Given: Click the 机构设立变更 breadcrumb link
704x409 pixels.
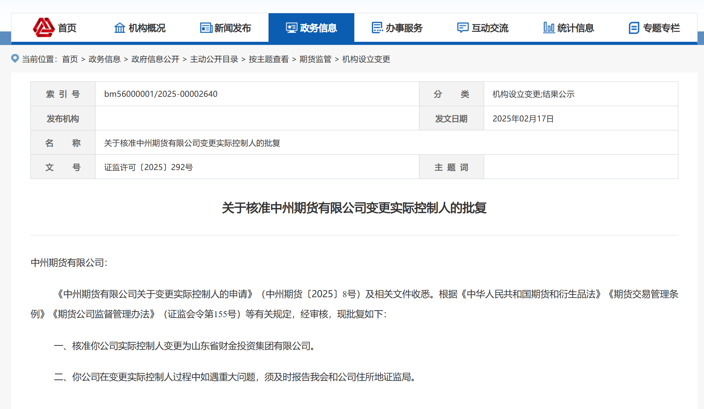Looking at the screenshot, I should tap(366, 59).
